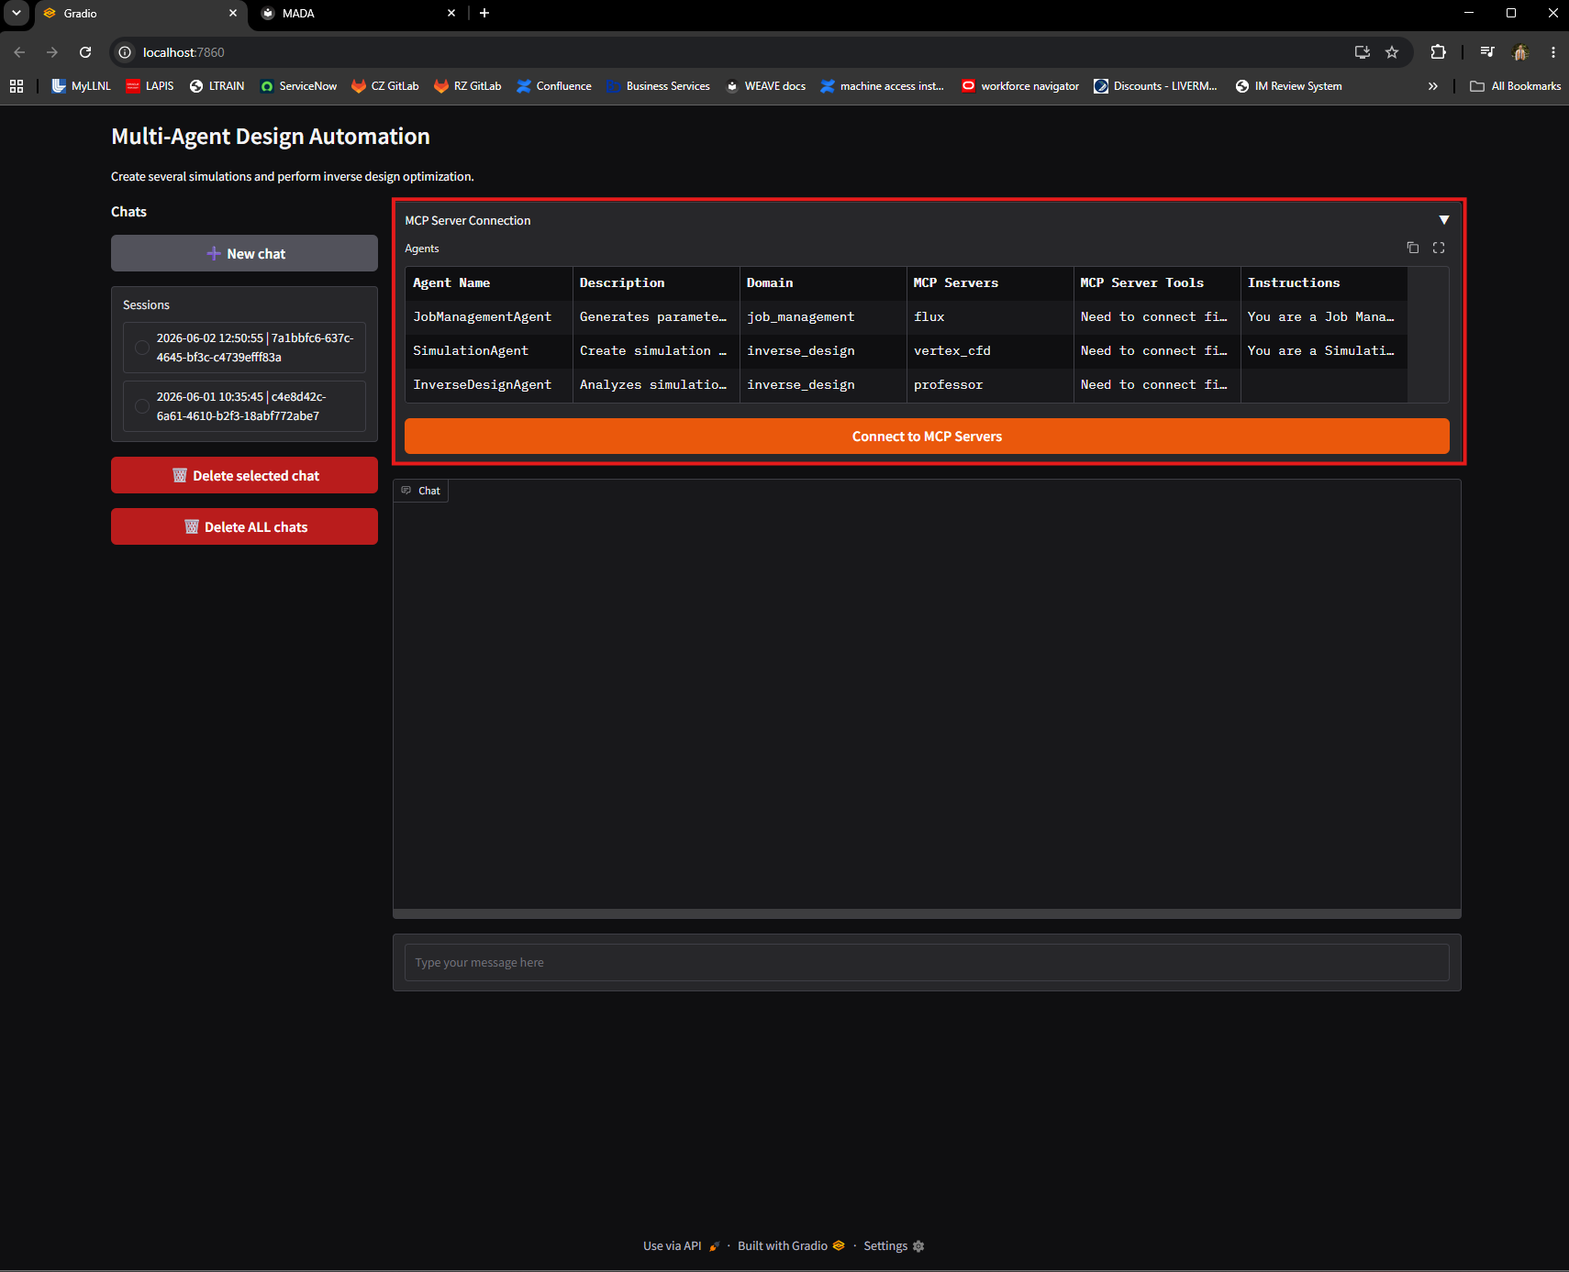Click the install app icon in address bar
The height and width of the screenshot is (1272, 1569).
[x=1363, y=52]
